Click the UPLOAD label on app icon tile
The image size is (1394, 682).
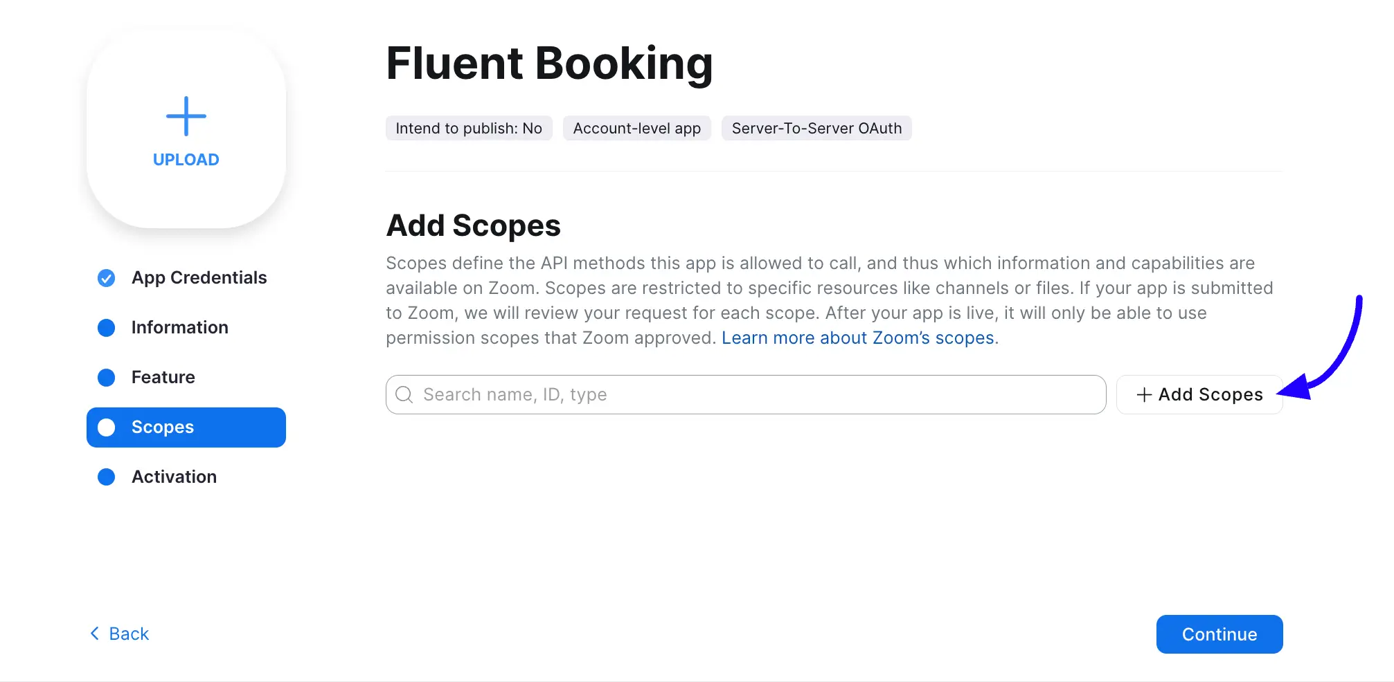186,160
